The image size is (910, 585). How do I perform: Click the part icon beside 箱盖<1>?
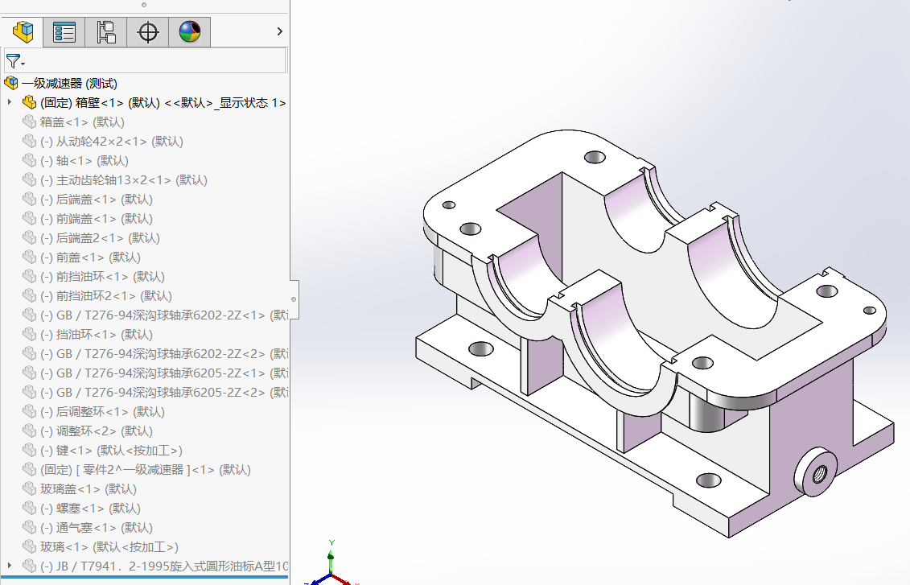click(28, 122)
